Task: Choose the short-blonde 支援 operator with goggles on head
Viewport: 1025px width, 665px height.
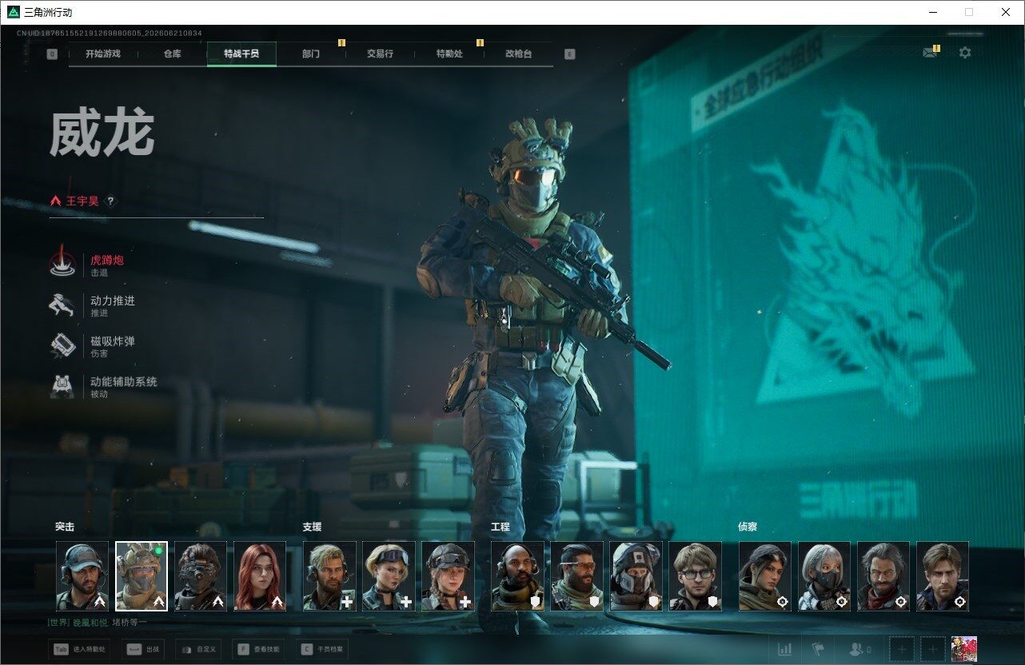Action: tap(389, 576)
